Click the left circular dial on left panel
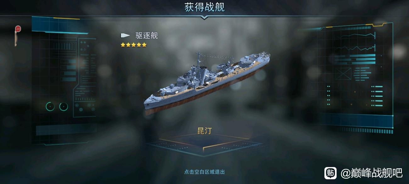The width and height of the screenshot is (409, 184). [x=50, y=107]
